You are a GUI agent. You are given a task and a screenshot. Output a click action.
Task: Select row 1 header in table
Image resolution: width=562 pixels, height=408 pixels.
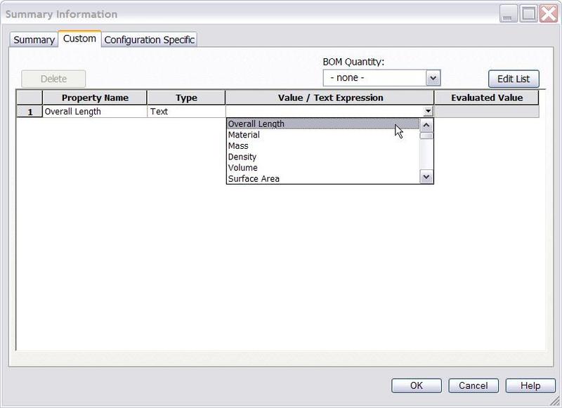[x=30, y=112]
